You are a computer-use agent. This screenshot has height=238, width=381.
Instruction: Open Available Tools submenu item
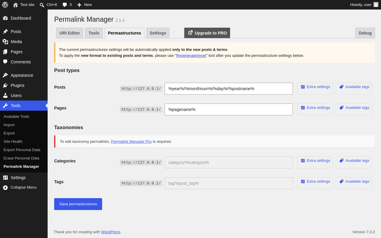coord(24,116)
